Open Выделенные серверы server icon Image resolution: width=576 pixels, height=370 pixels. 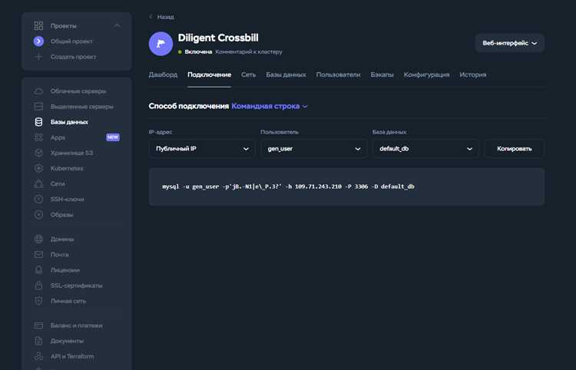pyautogui.click(x=38, y=107)
